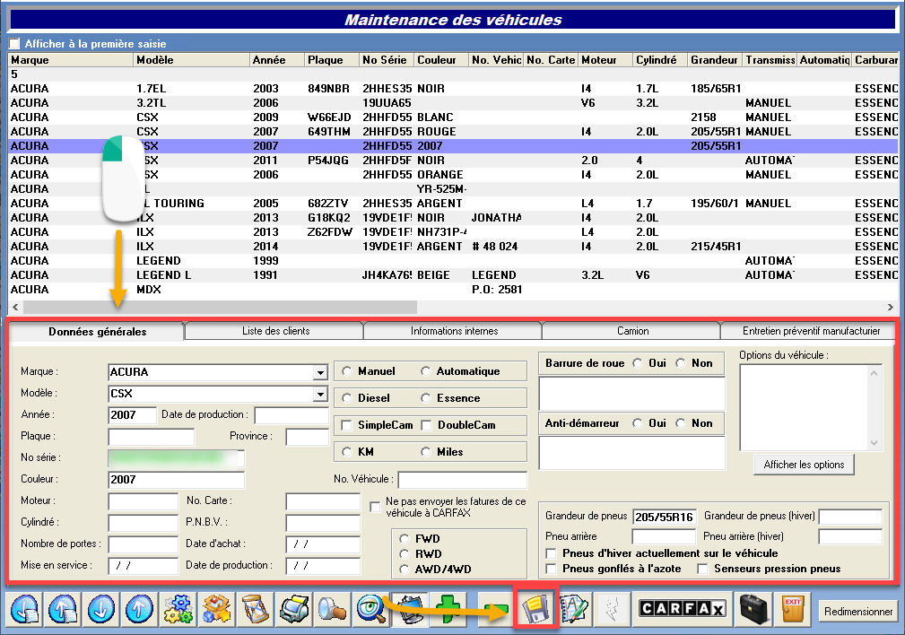Image resolution: width=905 pixels, height=635 pixels.
Task: Click the Afficher les options button
Action: [804, 465]
